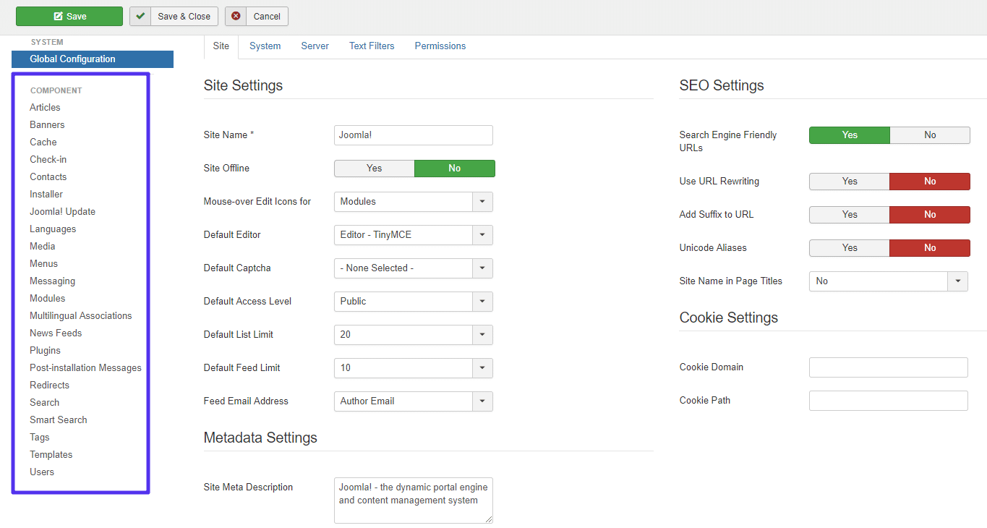The width and height of the screenshot is (987, 528).
Task: Navigate to the Plugins configuration
Action: (x=45, y=350)
